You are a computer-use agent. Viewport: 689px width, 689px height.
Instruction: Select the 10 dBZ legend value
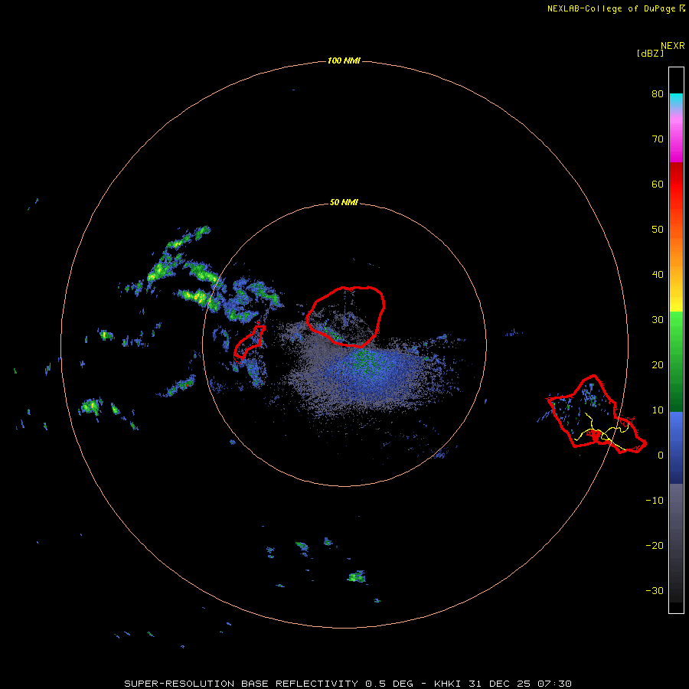pyautogui.click(x=658, y=410)
